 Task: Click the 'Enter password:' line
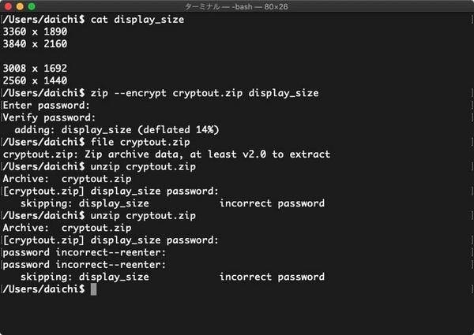(x=47, y=106)
